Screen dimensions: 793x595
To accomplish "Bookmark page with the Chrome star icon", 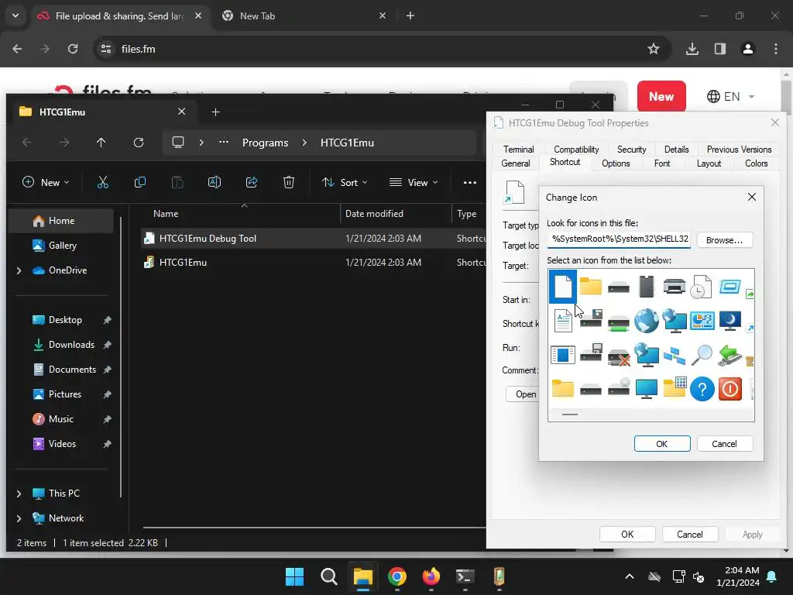I will [x=654, y=49].
